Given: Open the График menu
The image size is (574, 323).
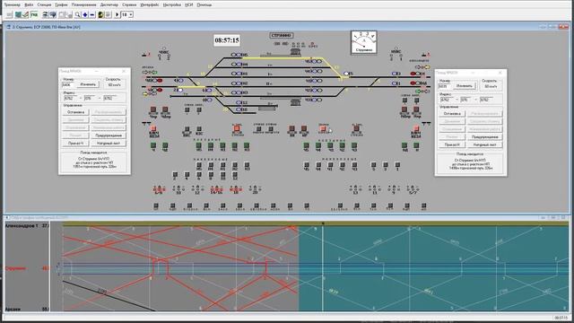Looking at the screenshot, I should point(62,4).
